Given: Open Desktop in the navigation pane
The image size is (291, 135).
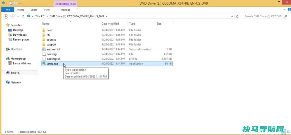Looking at the screenshot, I should pyautogui.click(x=18, y=30).
